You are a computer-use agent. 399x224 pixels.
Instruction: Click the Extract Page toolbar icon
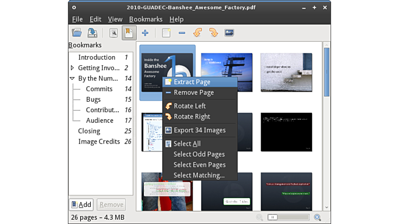(x=166, y=33)
